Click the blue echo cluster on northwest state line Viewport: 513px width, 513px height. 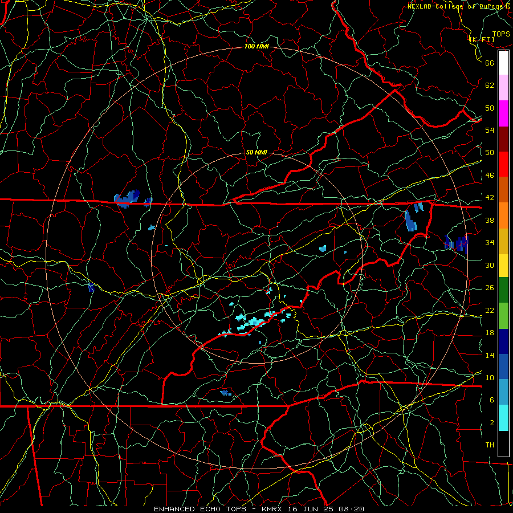click(127, 198)
